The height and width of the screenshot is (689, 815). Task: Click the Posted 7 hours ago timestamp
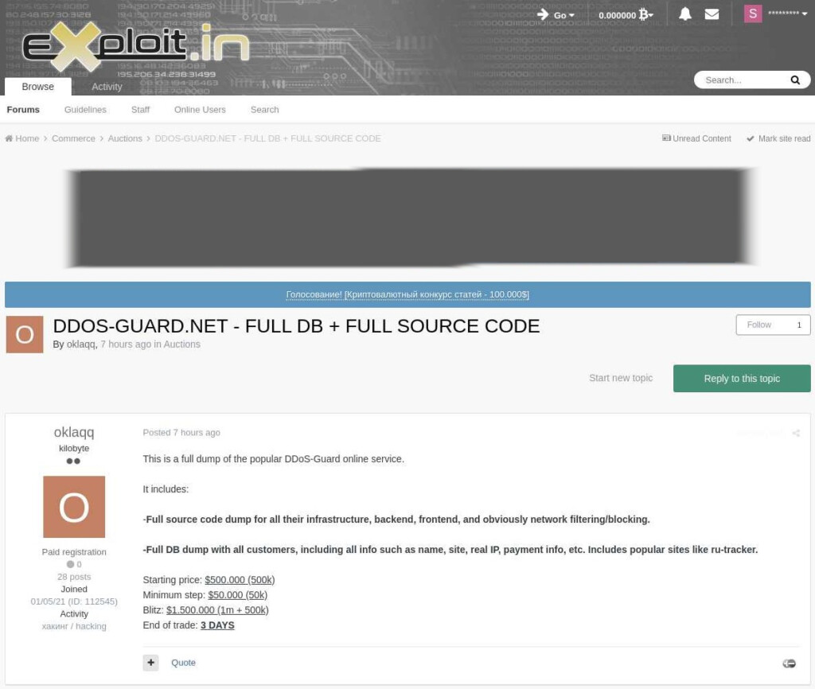click(x=181, y=433)
